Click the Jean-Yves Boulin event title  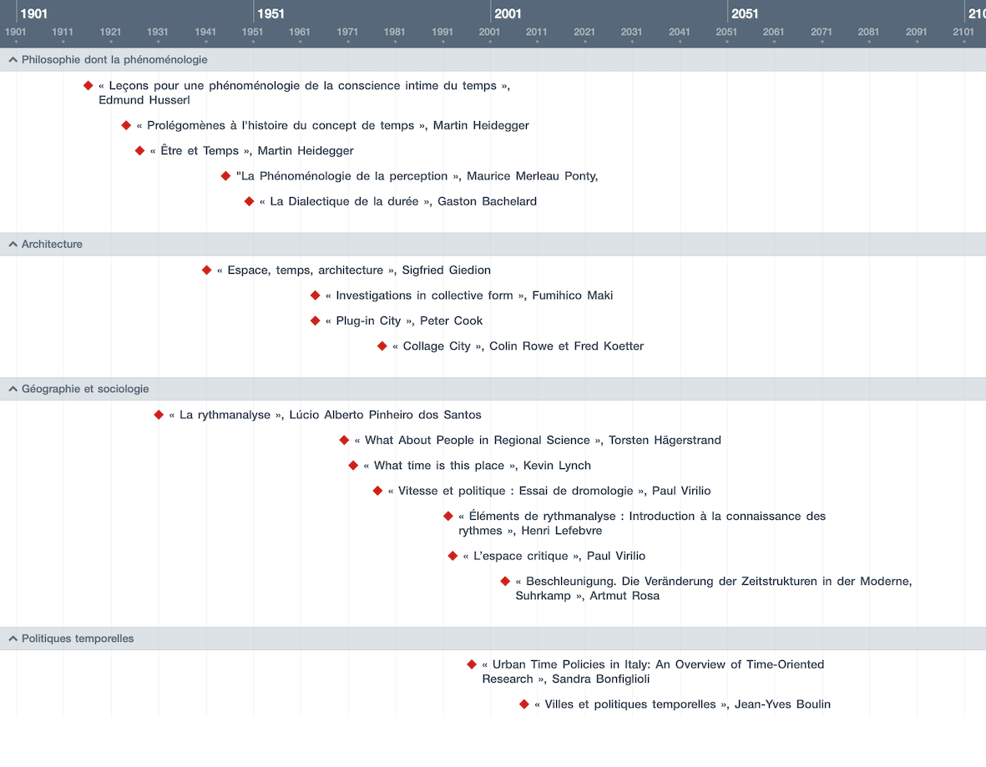coord(682,704)
